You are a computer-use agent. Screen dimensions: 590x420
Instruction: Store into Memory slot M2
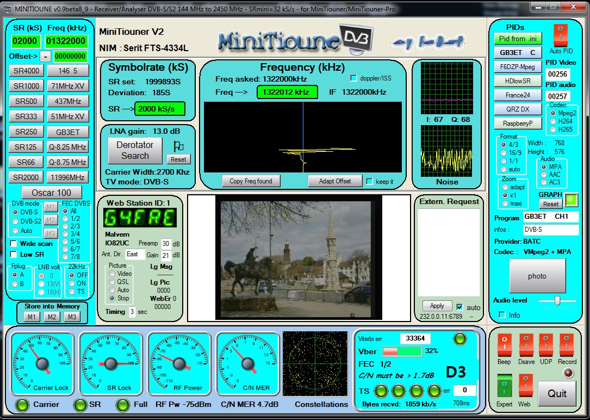52,317
